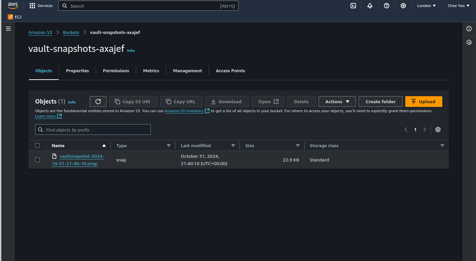Click the Delete button
Image resolution: width=476 pixels, height=261 pixels.
(302, 102)
